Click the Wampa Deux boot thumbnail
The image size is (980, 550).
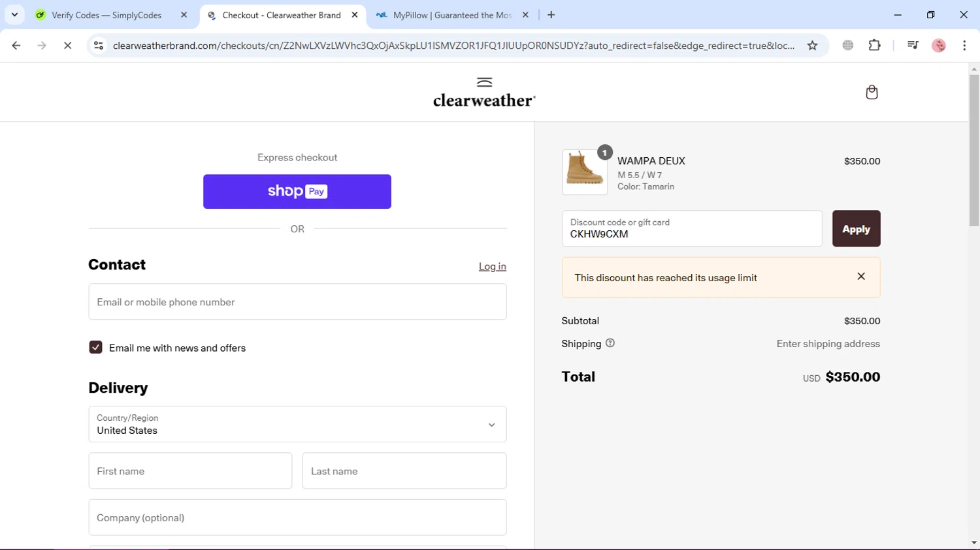pos(585,172)
